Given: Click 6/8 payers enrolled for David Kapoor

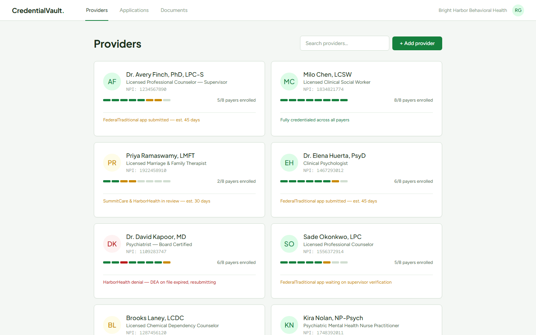Looking at the screenshot, I should pos(236,262).
